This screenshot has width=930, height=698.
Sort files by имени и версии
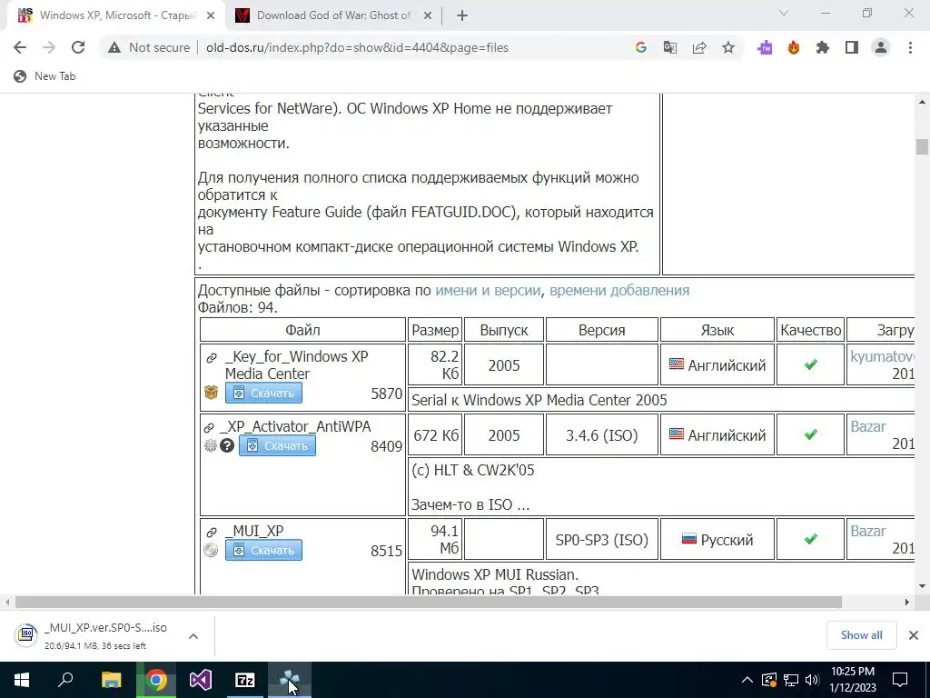point(488,290)
